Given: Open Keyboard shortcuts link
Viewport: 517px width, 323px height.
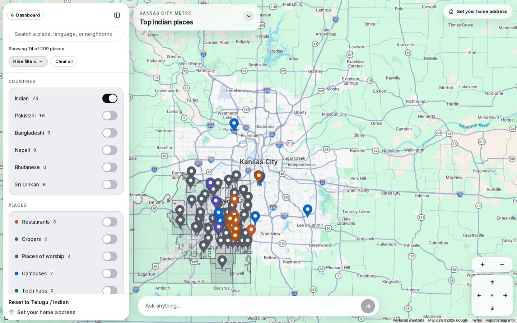Looking at the screenshot, I should pyautogui.click(x=408, y=320).
